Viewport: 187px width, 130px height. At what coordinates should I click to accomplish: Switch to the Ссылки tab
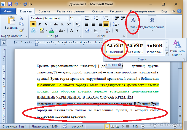[x=97, y=11]
